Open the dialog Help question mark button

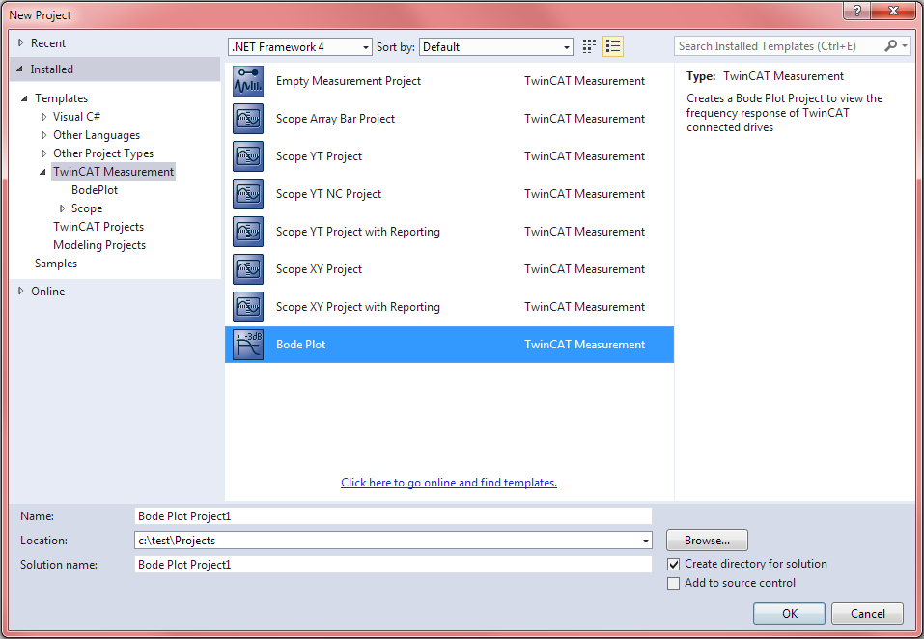[856, 11]
